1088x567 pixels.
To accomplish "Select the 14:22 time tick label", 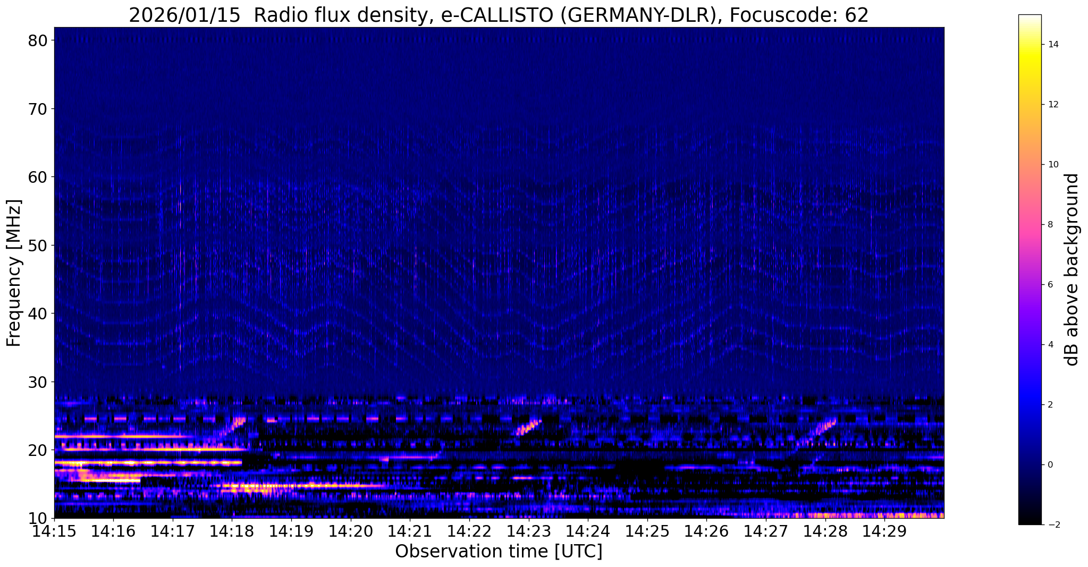I will 469,531.
